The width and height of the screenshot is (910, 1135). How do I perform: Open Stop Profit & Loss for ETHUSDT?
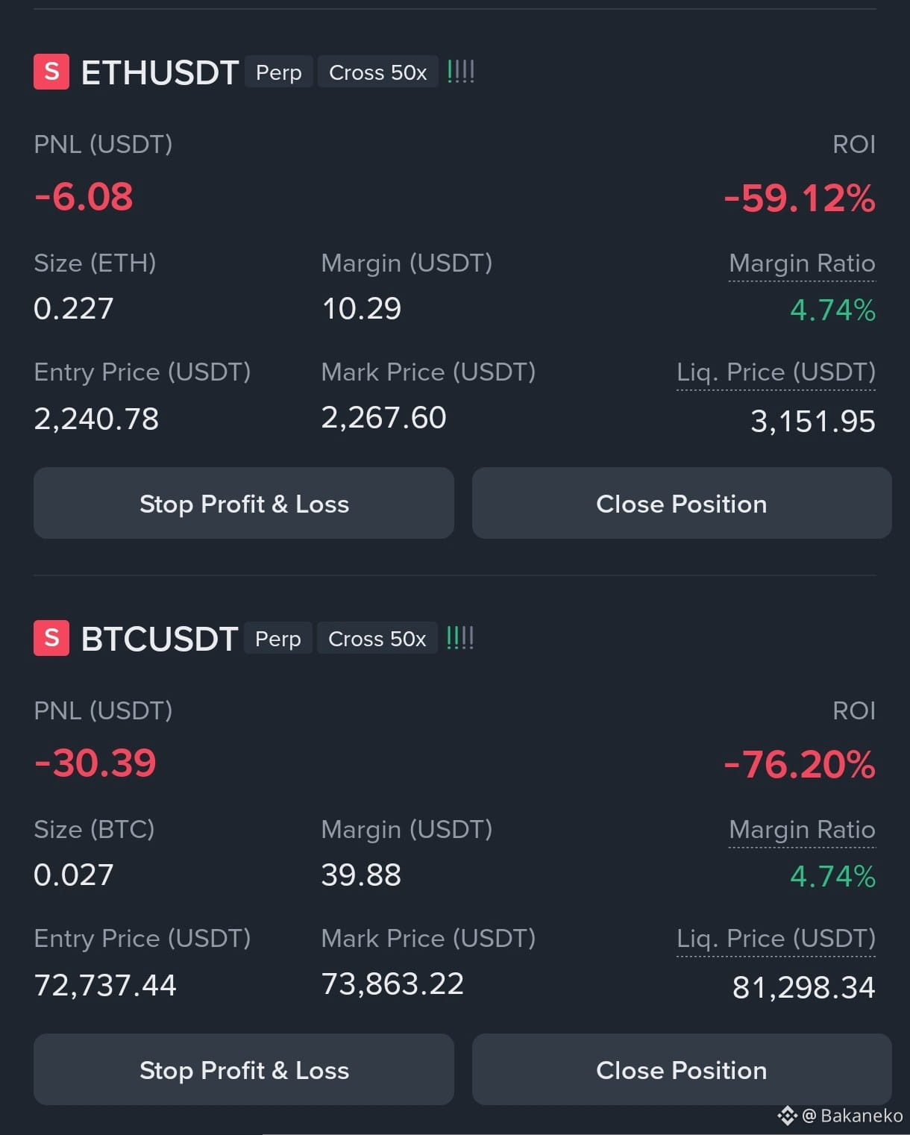pyautogui.click(x=244, y=504)
